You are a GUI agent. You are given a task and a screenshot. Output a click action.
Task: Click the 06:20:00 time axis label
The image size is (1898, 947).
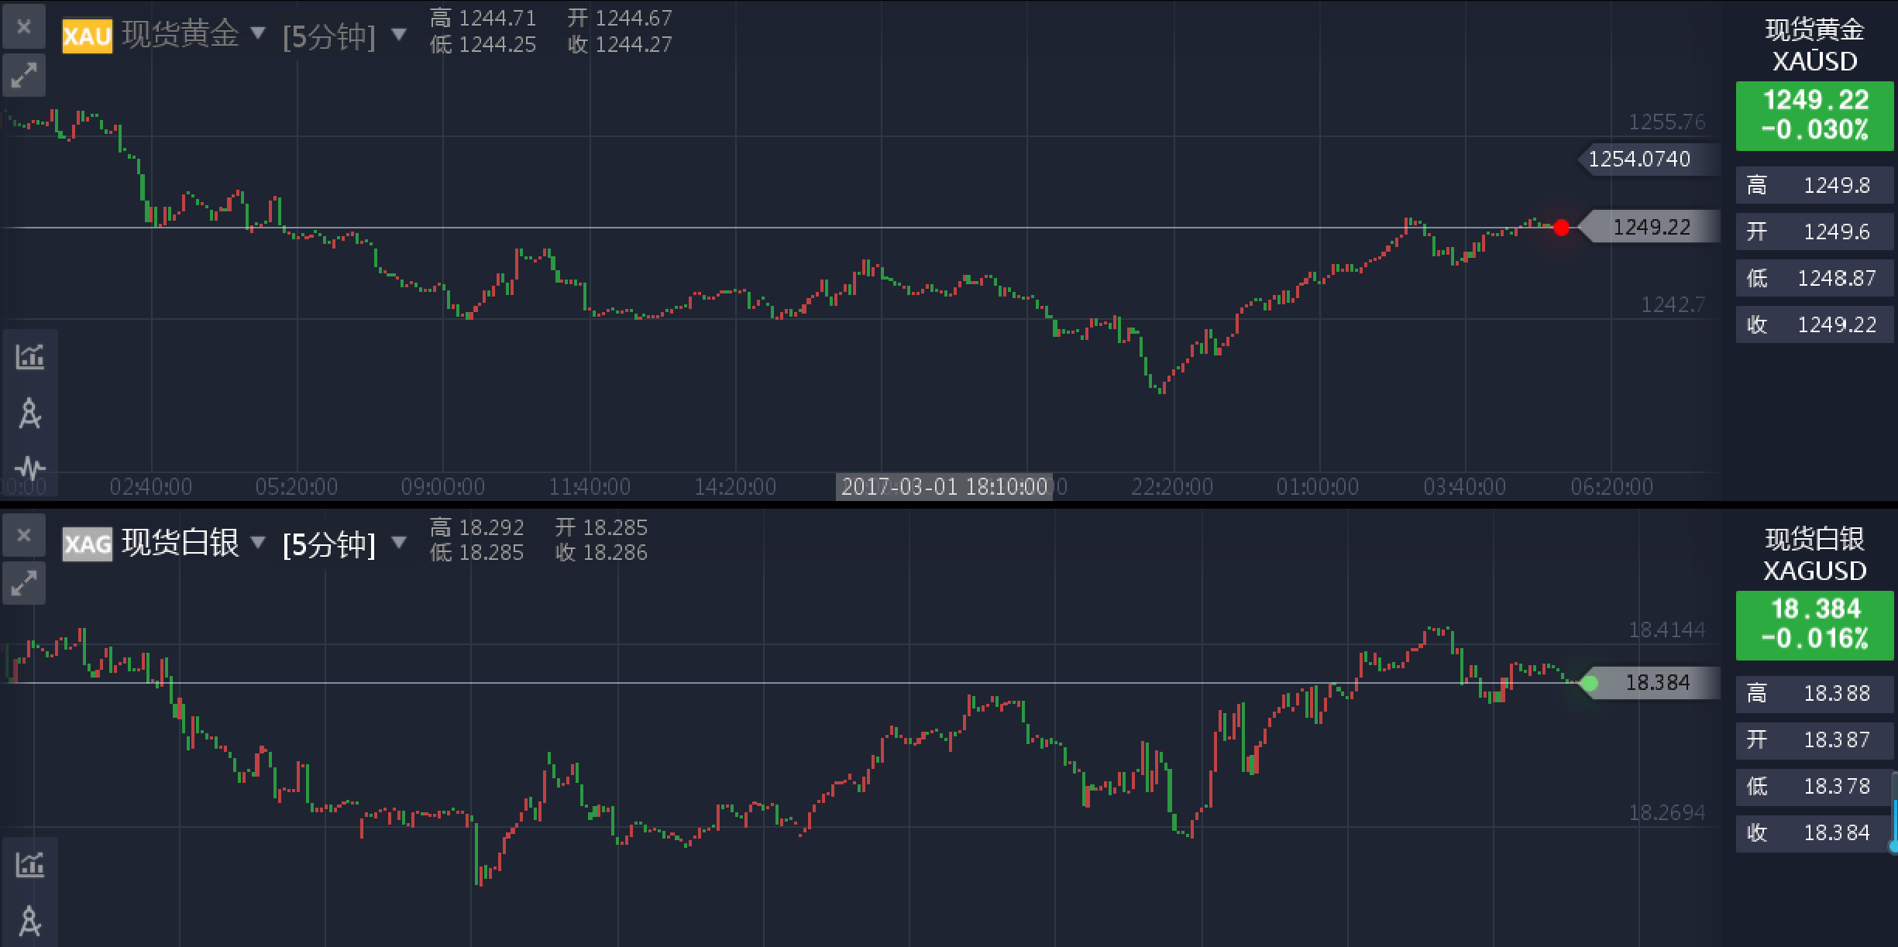[1611, 486]
